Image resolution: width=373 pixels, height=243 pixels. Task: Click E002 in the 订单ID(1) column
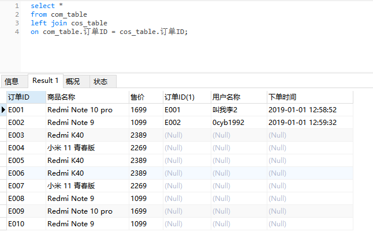[x=187, y=123]
